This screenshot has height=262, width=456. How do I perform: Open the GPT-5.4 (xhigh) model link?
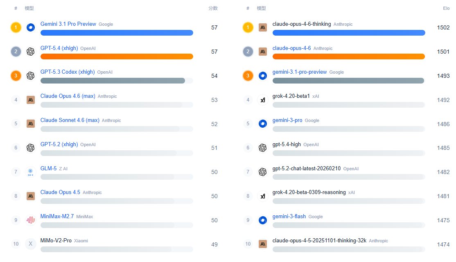(x=59, y=48)
